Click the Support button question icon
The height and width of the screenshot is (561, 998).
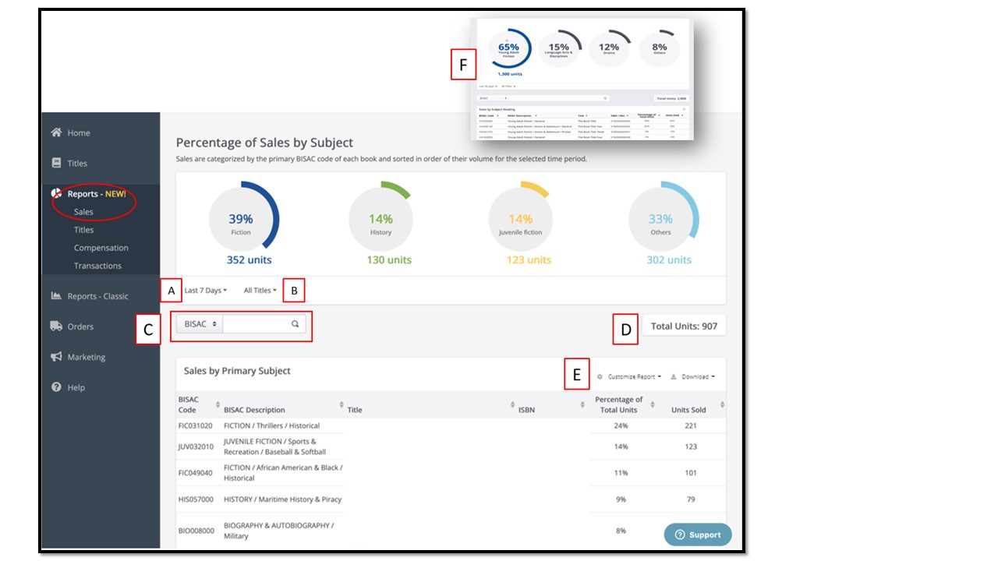[x=680, y=535]
